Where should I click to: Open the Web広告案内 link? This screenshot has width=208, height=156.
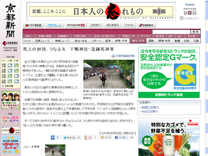pyautogui.click(x=149, y=111)
